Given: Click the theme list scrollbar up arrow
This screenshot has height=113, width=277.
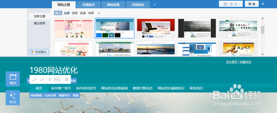Looking at the screenshot, I should [x=263, y=18].
